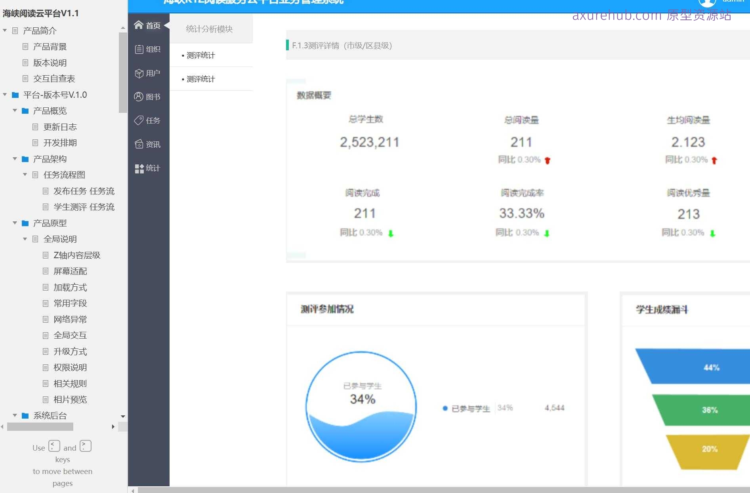Open the 屏幕适配 page link
Screen dimensions: 750x493
coord(70,271)
